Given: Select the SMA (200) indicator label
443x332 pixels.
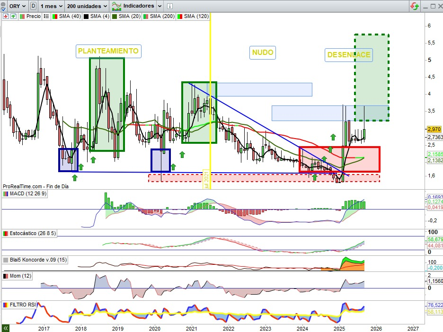Looking at the screenshot, I should point(162,16).
